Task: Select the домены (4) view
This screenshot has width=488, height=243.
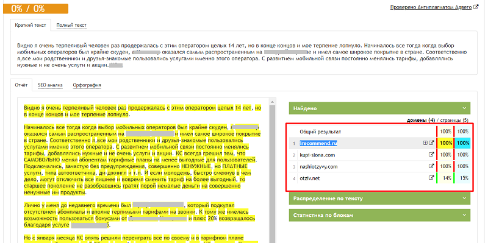Action: point(421,120)
